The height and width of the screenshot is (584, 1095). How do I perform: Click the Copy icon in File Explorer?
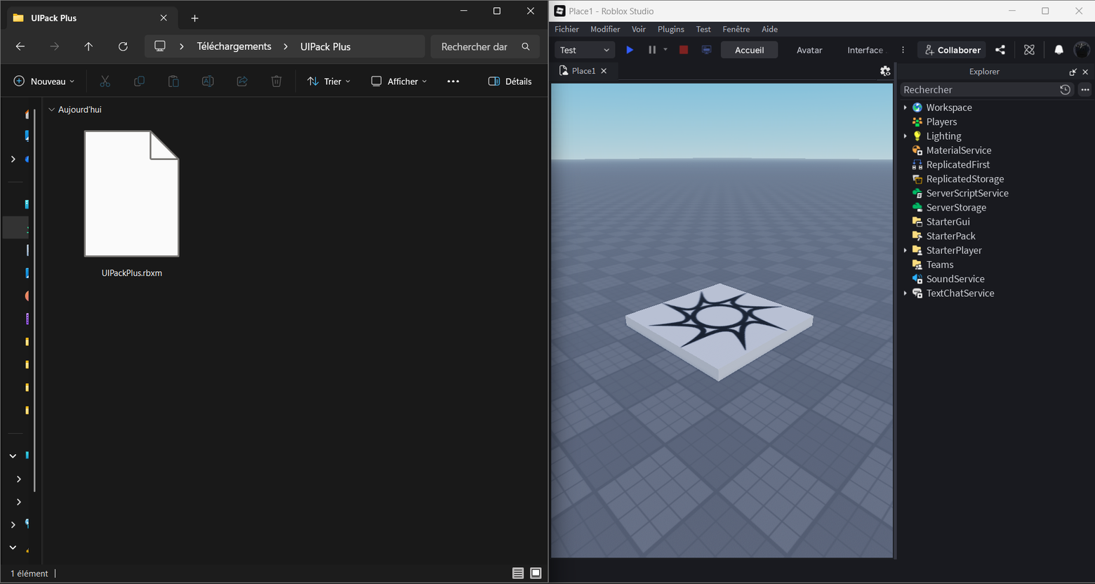(x=139, y=81)
